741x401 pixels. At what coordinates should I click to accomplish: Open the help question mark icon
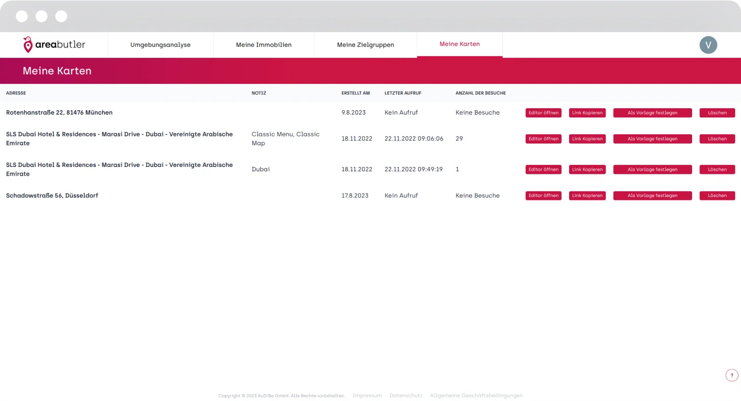click(732, 375)
